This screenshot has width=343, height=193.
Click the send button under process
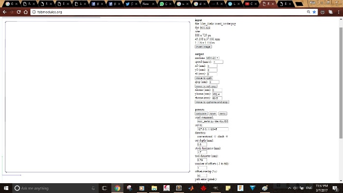222,113
